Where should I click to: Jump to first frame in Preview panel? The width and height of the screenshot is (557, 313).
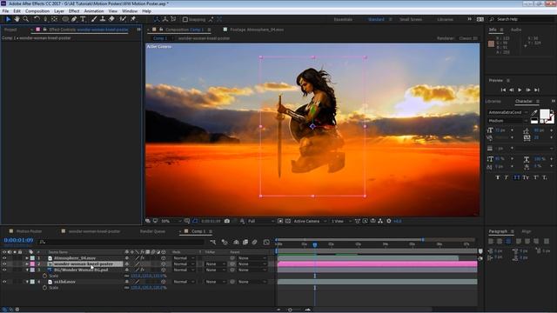click(x=503, y=90)
